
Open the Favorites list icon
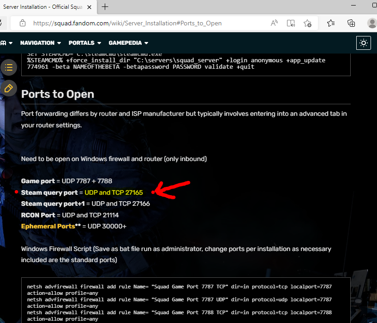point(331,23)
